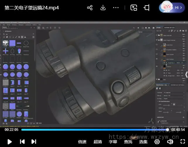Play the video
This screenshot has height=147, width=188.
(x=9, y=142)
